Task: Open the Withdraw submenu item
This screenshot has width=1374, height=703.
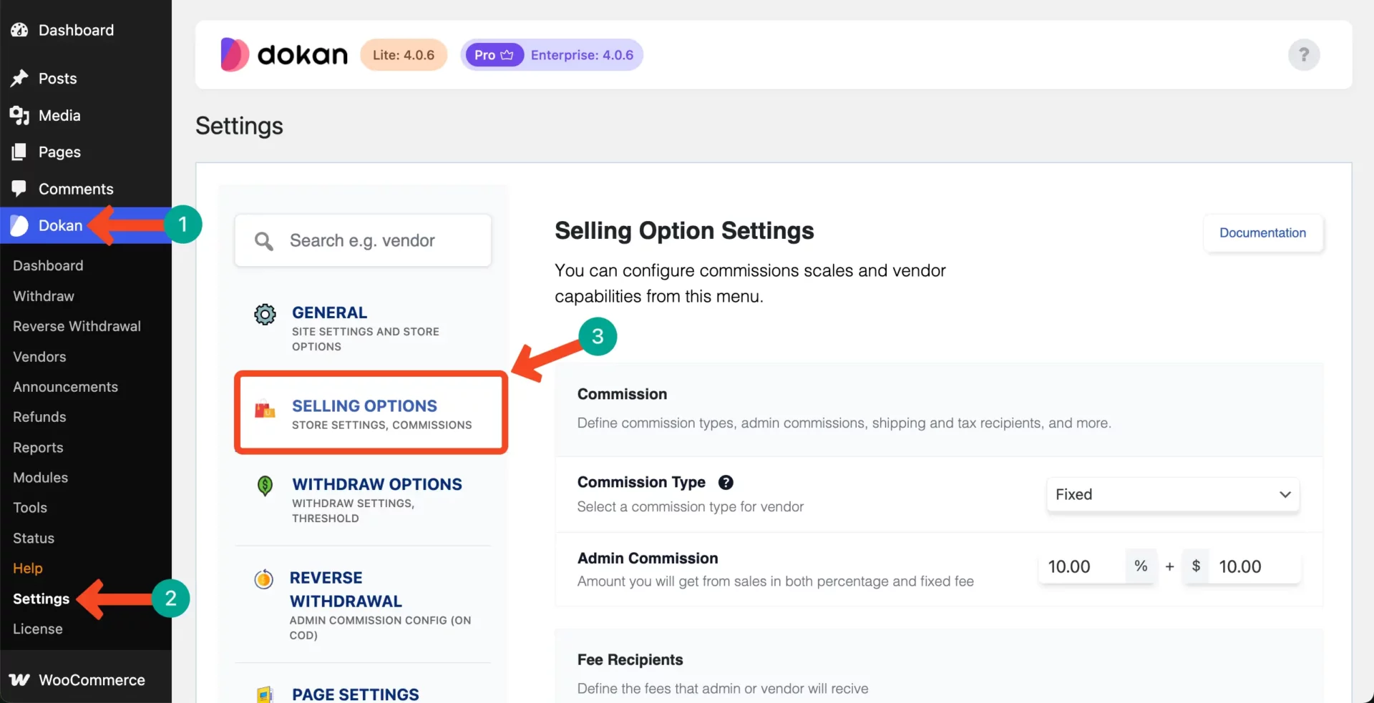Action: click(x=44, y=296)
